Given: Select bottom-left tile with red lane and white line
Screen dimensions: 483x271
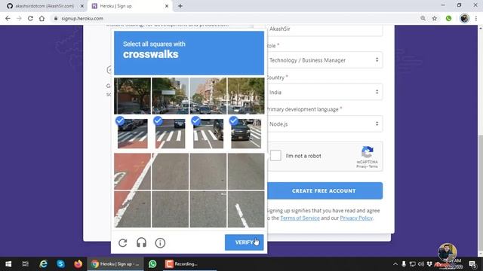Looking at the screenshot, I should tap(133, 209).
